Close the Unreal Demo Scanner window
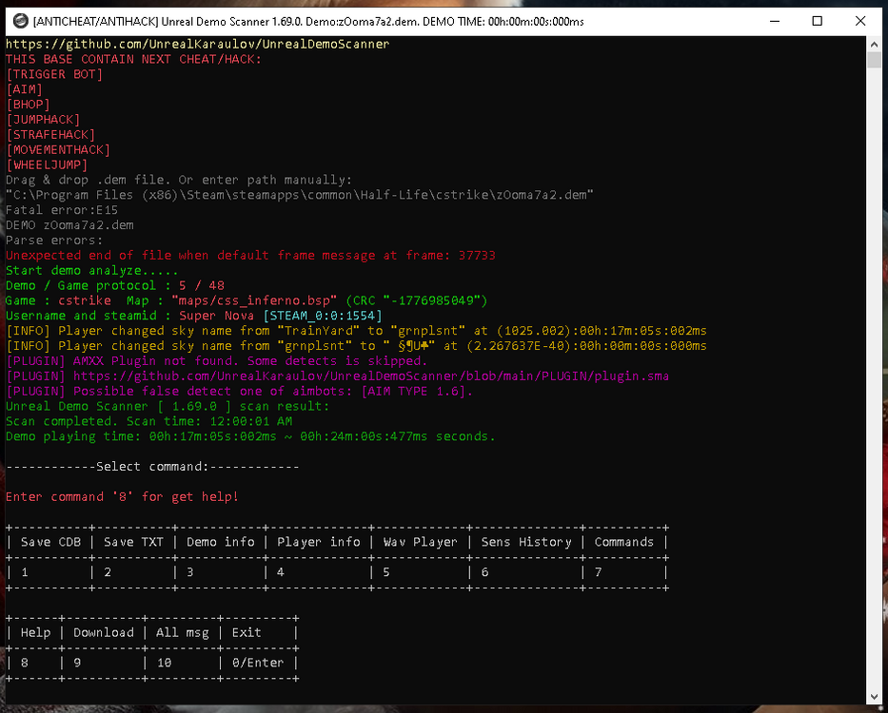 point(860,20)
